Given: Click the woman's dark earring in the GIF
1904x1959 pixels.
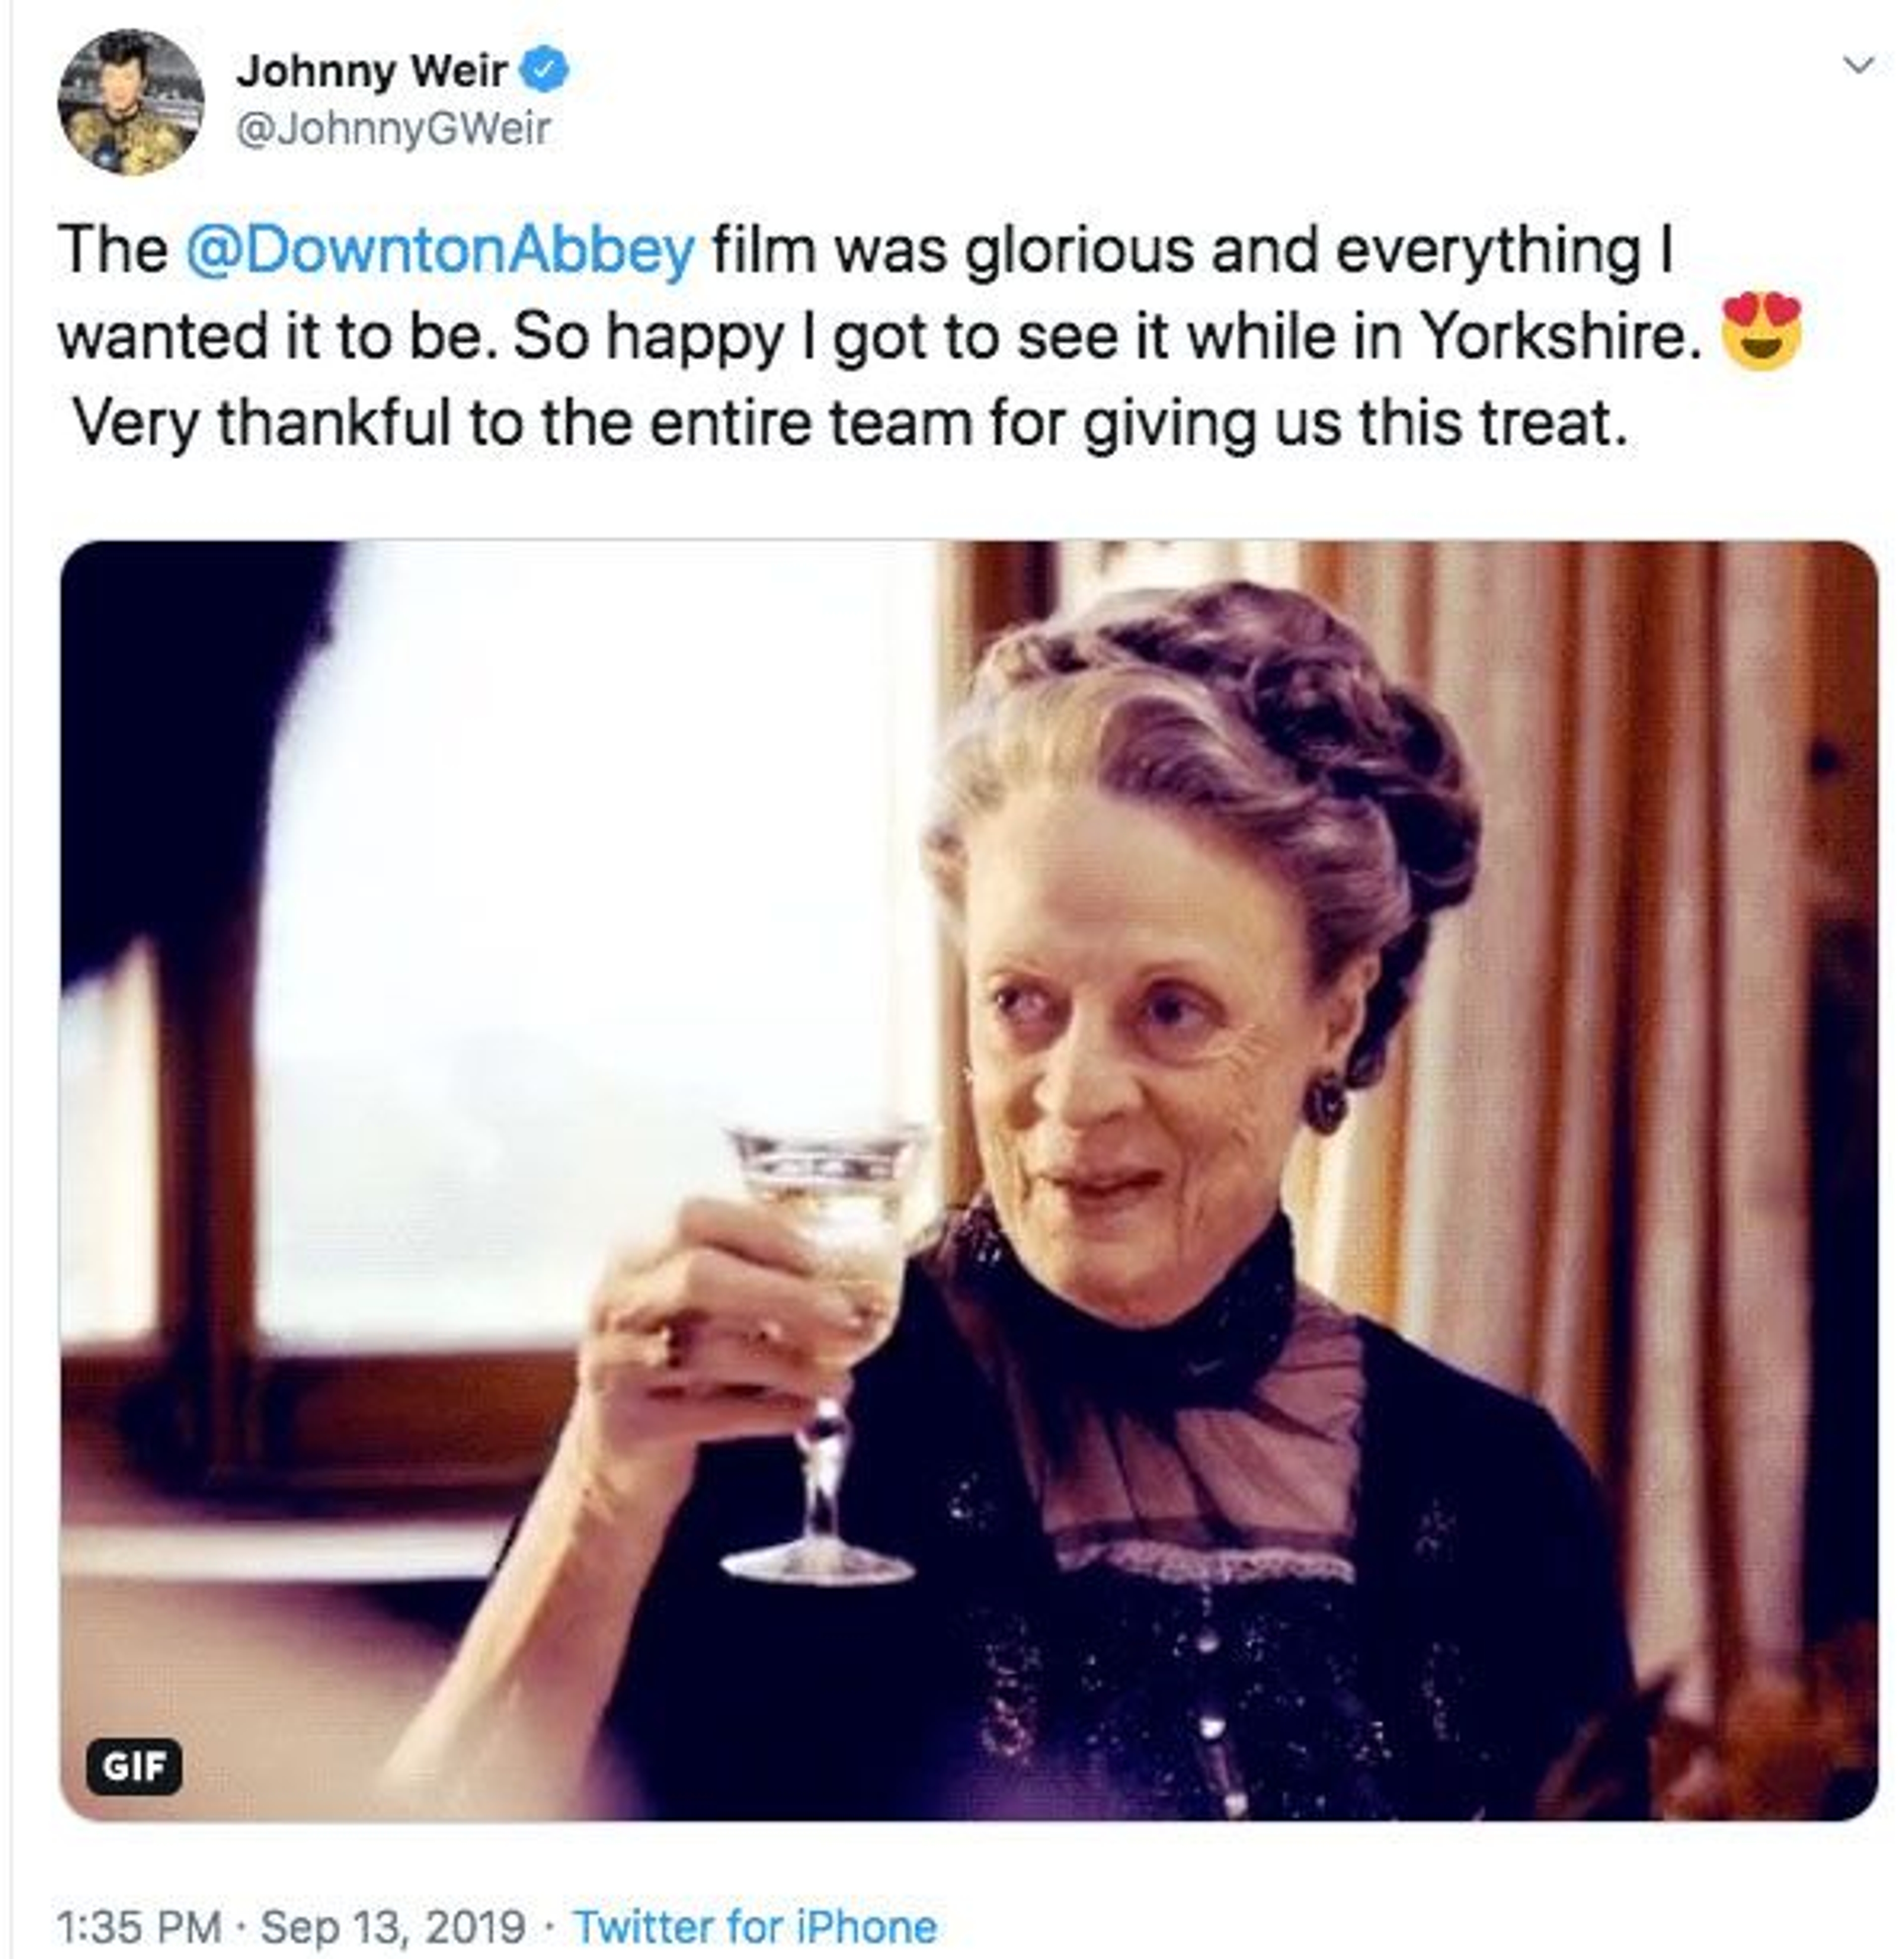Looking at the screenshot, I should tap(1327, 1102).
